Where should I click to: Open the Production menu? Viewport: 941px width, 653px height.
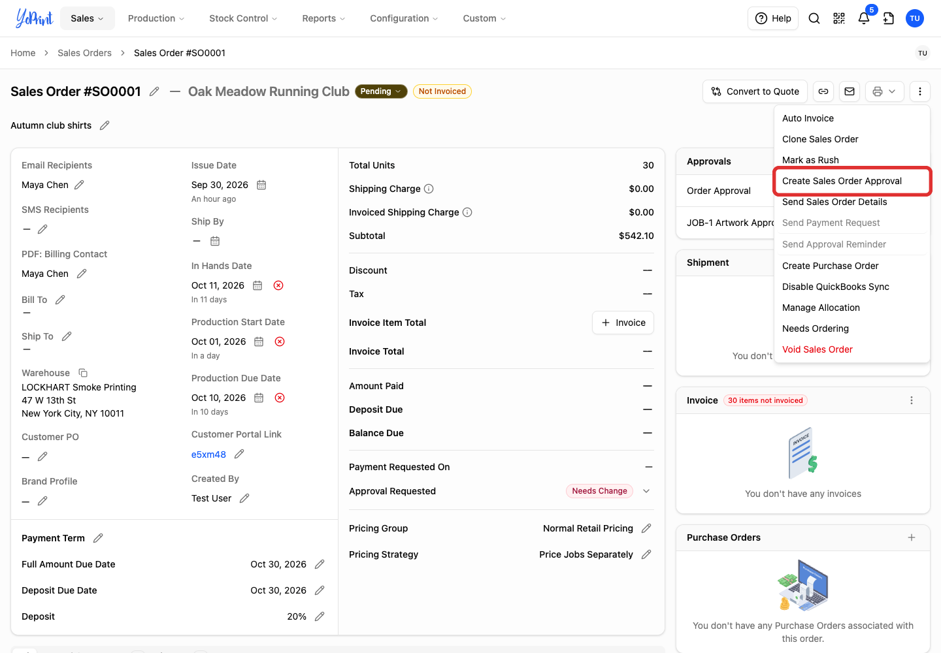point(156,18)
